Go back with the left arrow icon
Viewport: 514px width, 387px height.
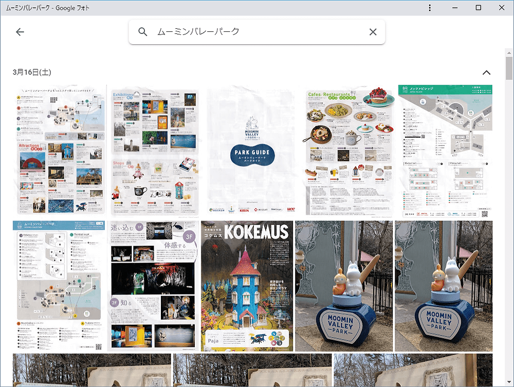20,32
